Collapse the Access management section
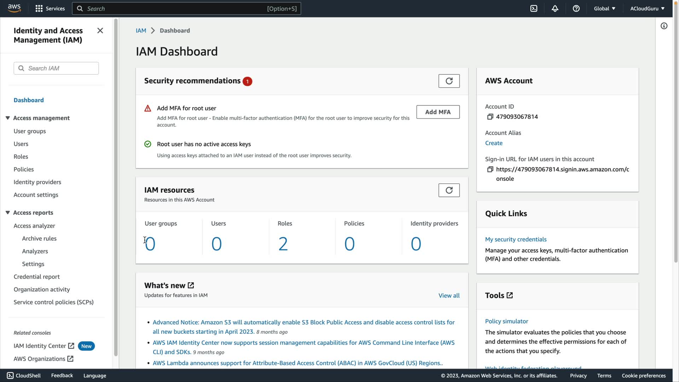The image size is (679, 382). click(8, 118)
